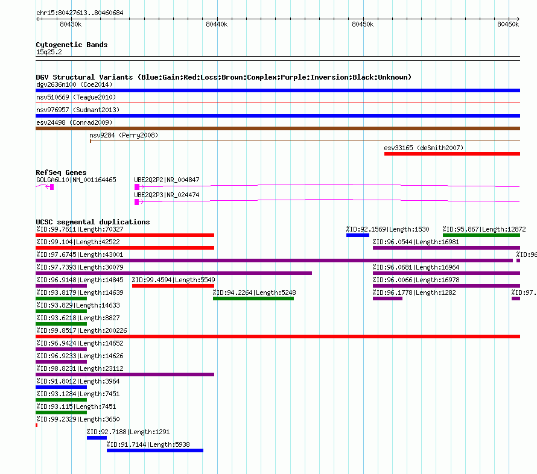
Task: Open GOLGA6L10|NM_001164465 gene label
Action: [76, 180]
